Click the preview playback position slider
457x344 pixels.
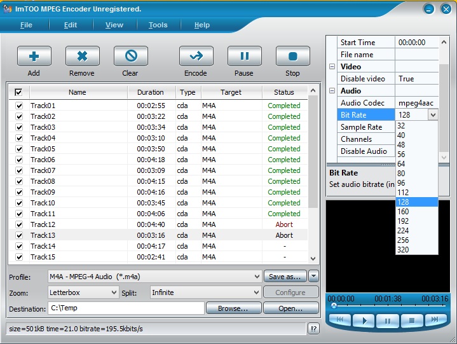(x=388, y=305)
